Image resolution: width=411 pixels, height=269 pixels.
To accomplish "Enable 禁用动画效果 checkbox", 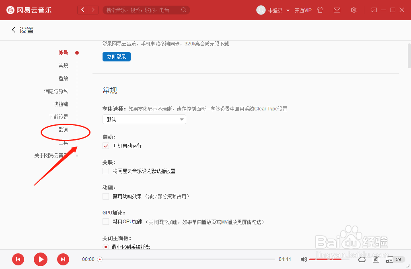I will tap(105, 196).
